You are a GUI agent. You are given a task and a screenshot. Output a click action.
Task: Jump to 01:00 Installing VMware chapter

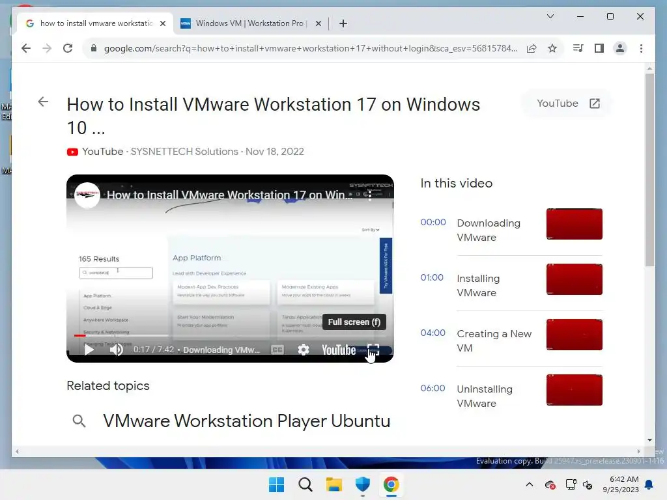(432, 277)
